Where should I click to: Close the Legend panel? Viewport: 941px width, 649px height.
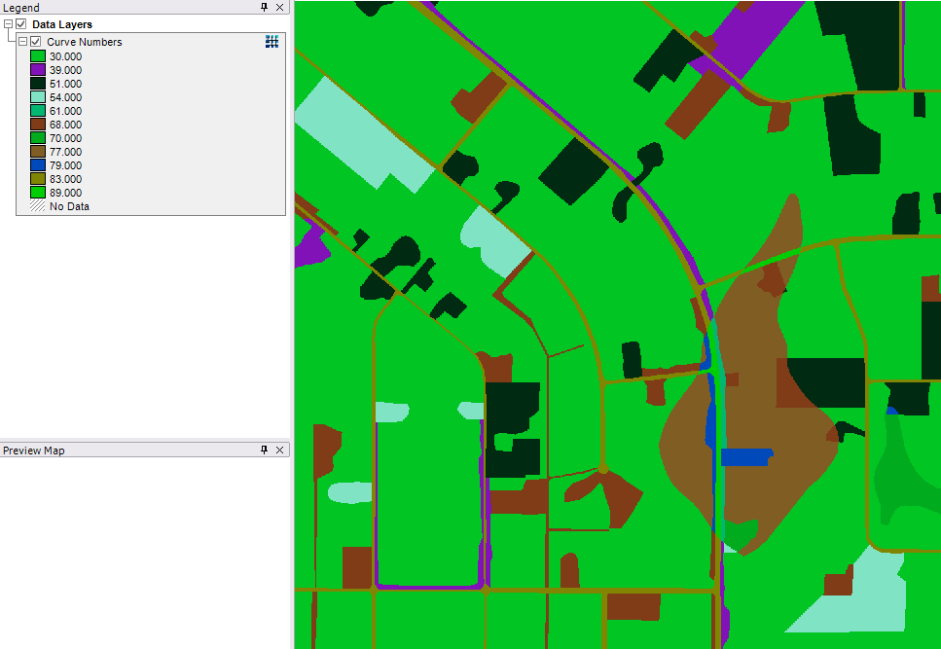tap(280, 8)
